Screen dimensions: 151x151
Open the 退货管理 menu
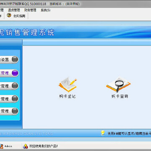(x=14, y=10)
